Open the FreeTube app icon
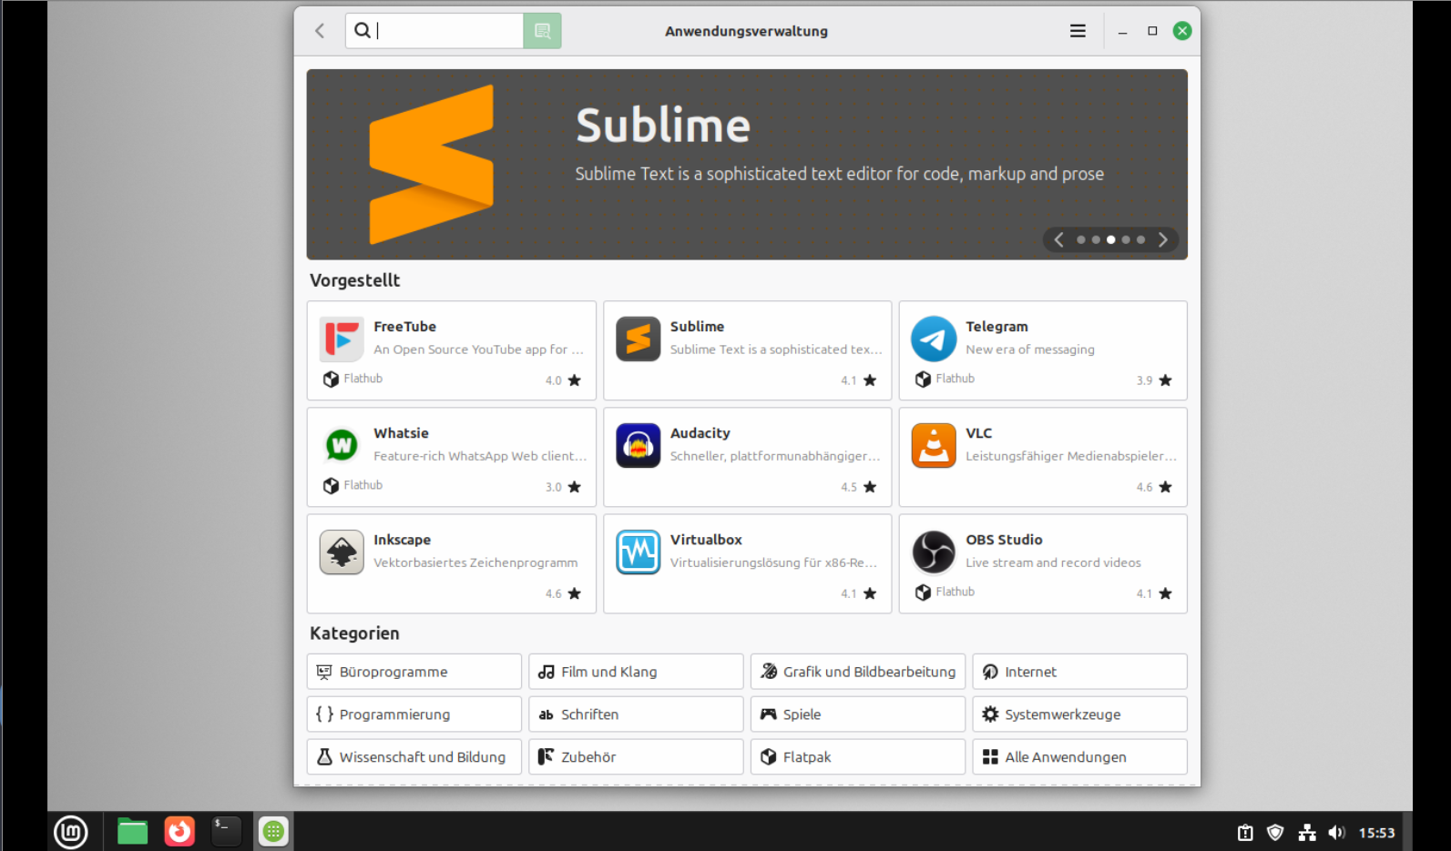1451x851 pixels. [x=342, y=339]
